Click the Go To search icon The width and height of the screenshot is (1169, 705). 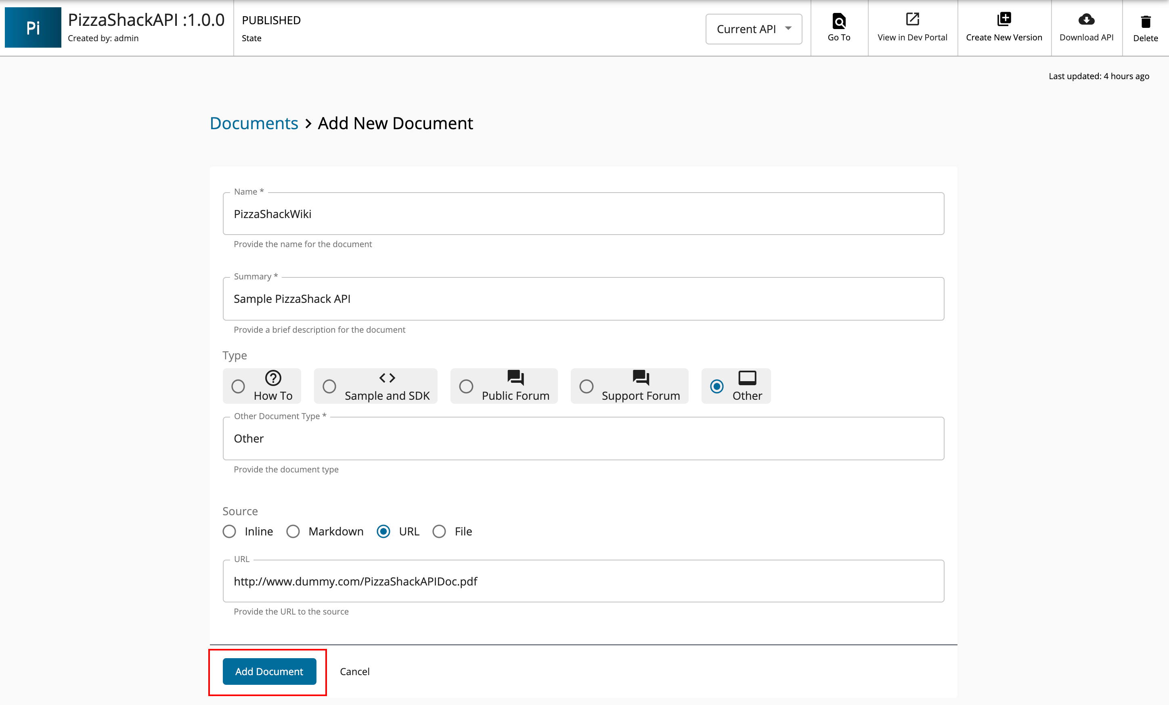pyautogui.click(x=838, y=21)
